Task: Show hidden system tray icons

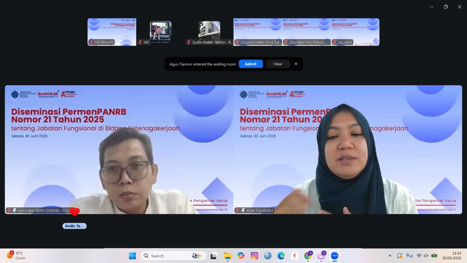Action: pyautogui.click(x=390, y=256)
